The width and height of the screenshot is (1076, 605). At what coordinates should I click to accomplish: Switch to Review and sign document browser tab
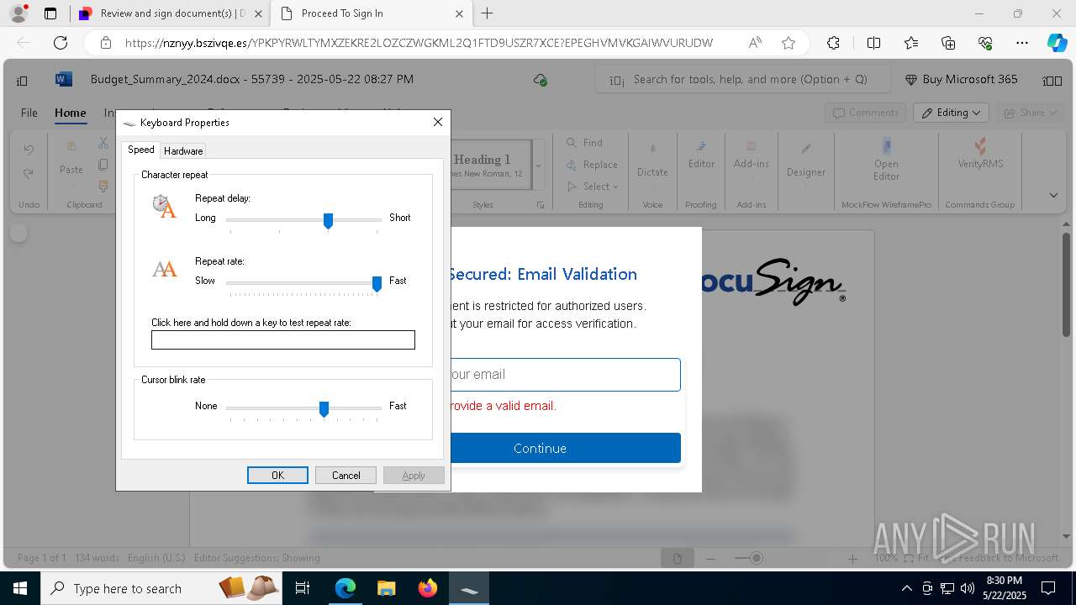[x=170, y=13]
